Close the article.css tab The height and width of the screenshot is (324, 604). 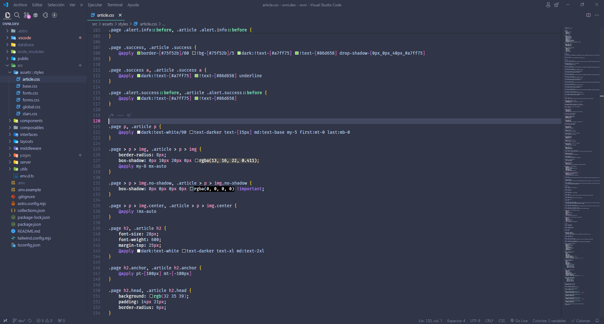pyautogui.click(x=120, y=15)
